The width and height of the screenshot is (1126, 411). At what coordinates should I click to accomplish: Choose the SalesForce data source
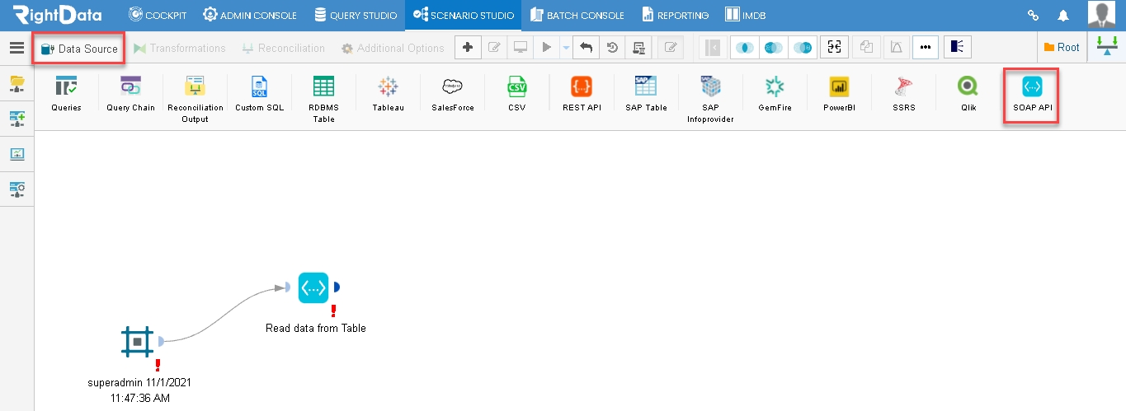click(x=453, y=93)
